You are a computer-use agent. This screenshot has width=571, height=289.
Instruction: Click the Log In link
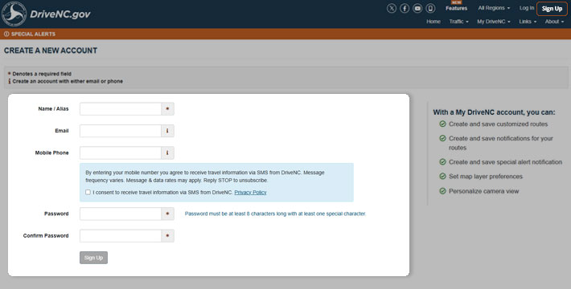pos(527,8)
